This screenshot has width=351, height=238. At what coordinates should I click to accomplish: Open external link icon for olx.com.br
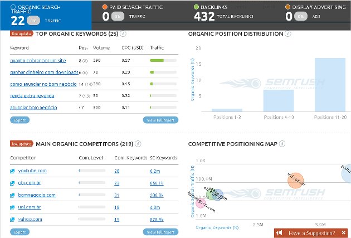tap(12, 183)
